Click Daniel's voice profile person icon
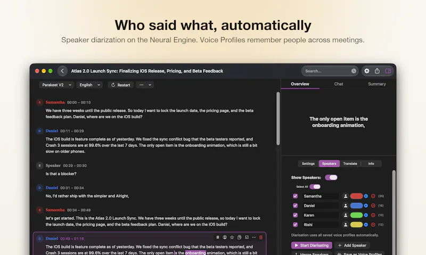The height and width of the screenshot is (255, 426). pyautogui.click(x=345, y=205)
